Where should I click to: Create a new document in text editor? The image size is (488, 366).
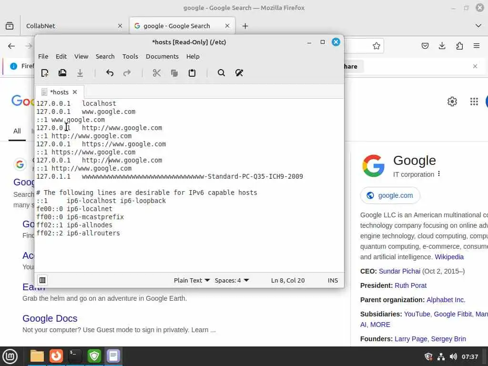pos(45,73)
